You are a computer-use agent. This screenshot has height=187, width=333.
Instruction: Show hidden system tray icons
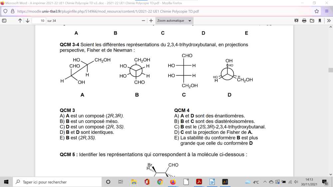click(265, 182)
